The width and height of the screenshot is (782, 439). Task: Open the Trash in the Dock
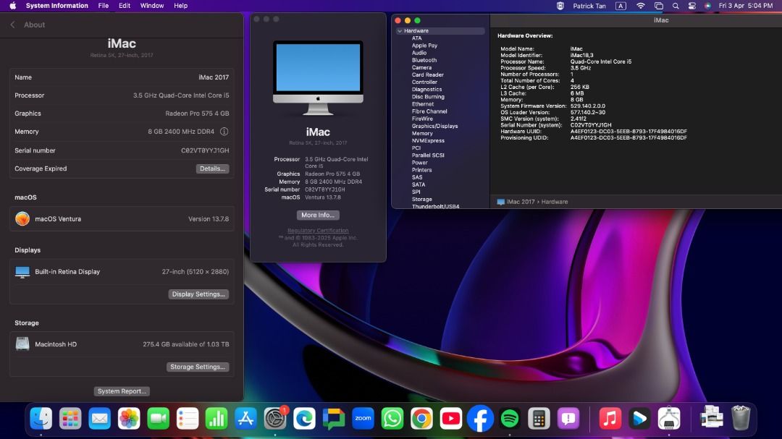pos(741,418)
